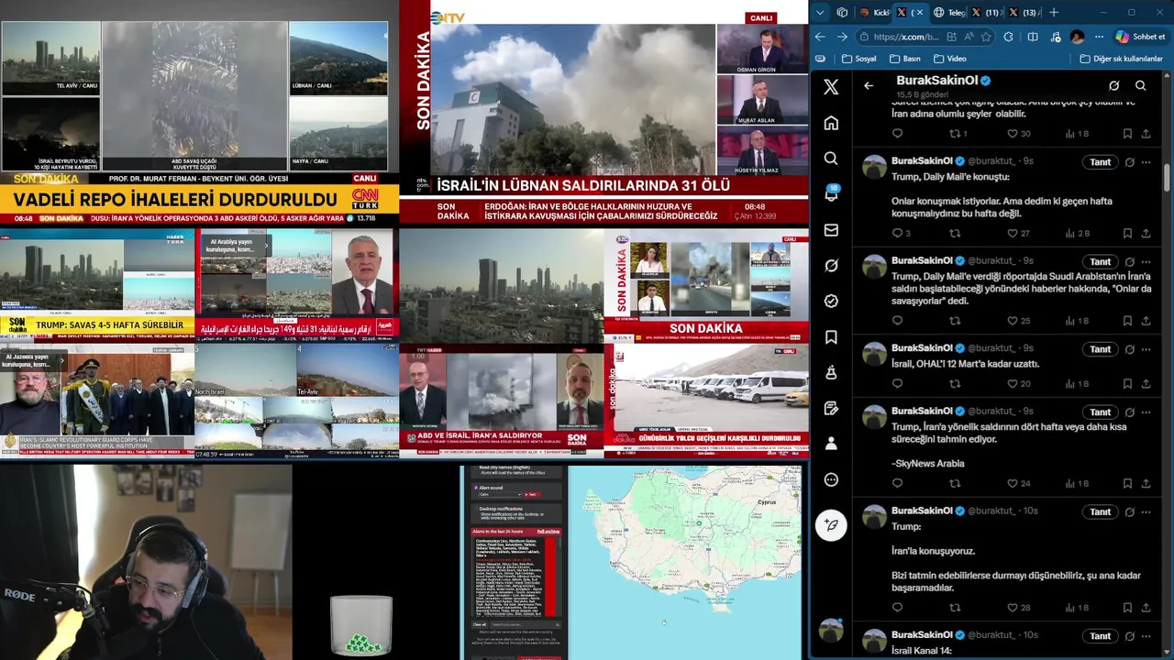Toggle the Alert sound checkbox
The width and height of the screenshot is (1174, 660).
click(x=476, y=488)
